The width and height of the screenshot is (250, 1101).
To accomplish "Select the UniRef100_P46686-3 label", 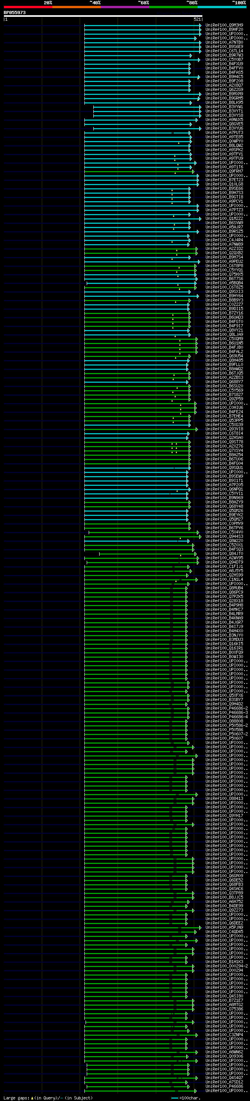I will (x=227, y=712).
